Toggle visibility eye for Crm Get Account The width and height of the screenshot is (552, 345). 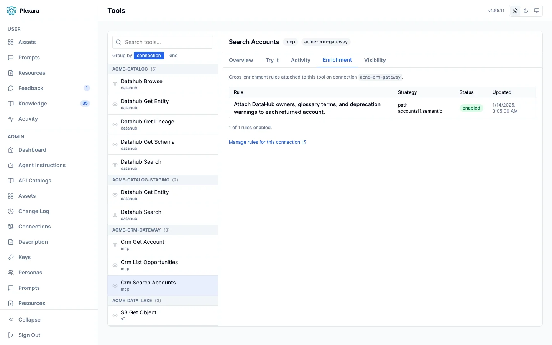[115, 245]
